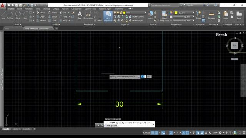The height and width of the screenshot is (138, 246).
Task: Switch to the Insert ribbon tab
Action: coord(19,9)
